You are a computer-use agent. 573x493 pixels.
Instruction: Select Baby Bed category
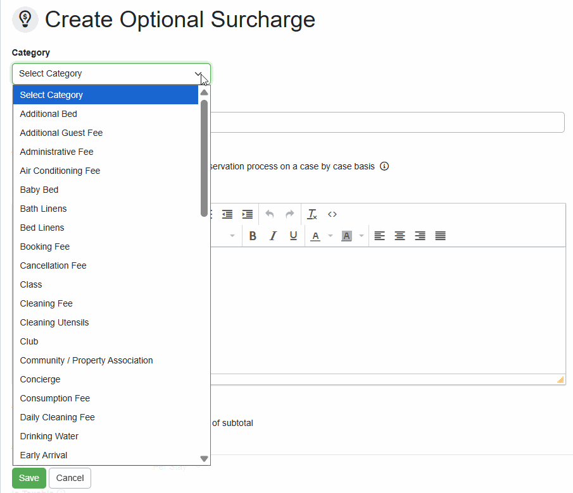point(106,190)
